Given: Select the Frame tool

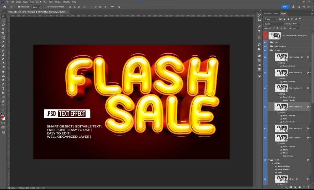Looking at the screenshot, I should tap(3, 38).
